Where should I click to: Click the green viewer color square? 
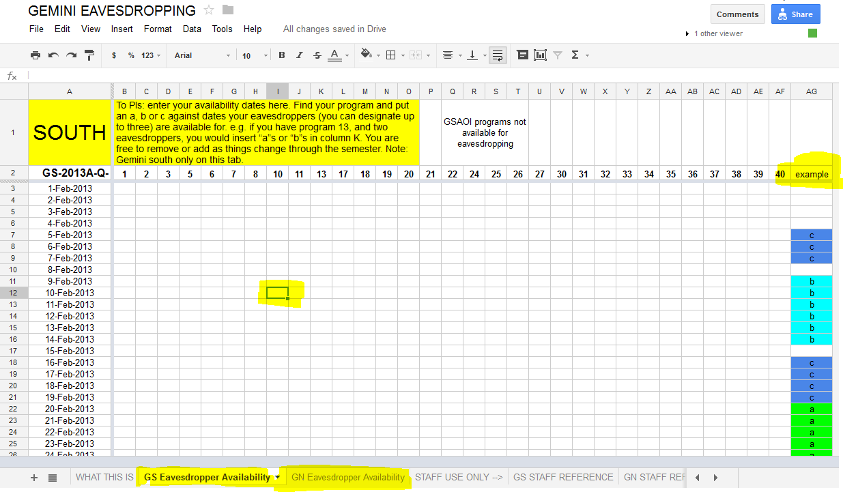[x=812, y=33]
